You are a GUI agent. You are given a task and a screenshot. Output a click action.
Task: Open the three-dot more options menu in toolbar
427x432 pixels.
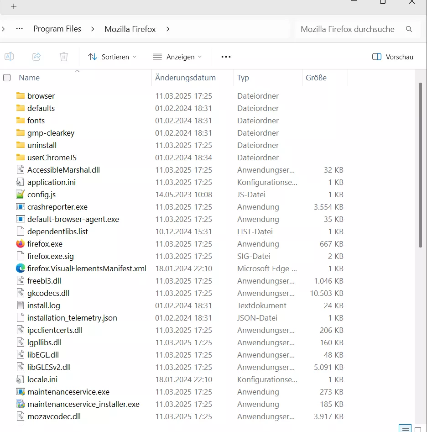tap(226, 57)
